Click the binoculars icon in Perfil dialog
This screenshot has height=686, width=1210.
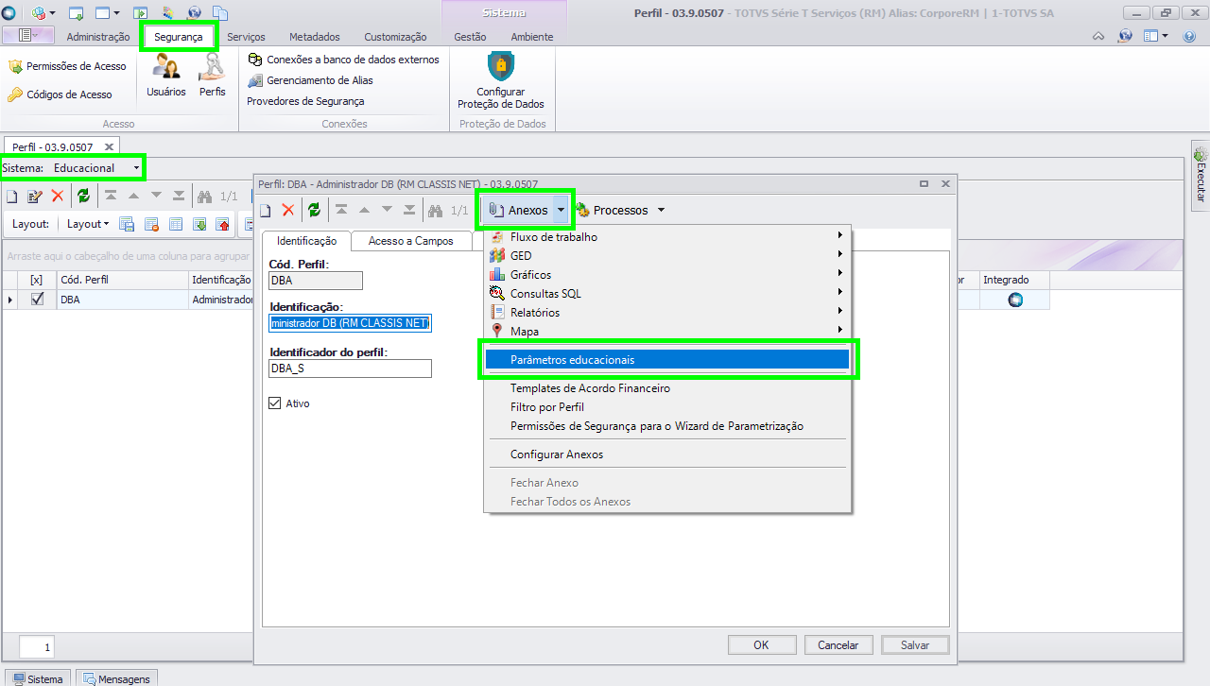point(435,210)
